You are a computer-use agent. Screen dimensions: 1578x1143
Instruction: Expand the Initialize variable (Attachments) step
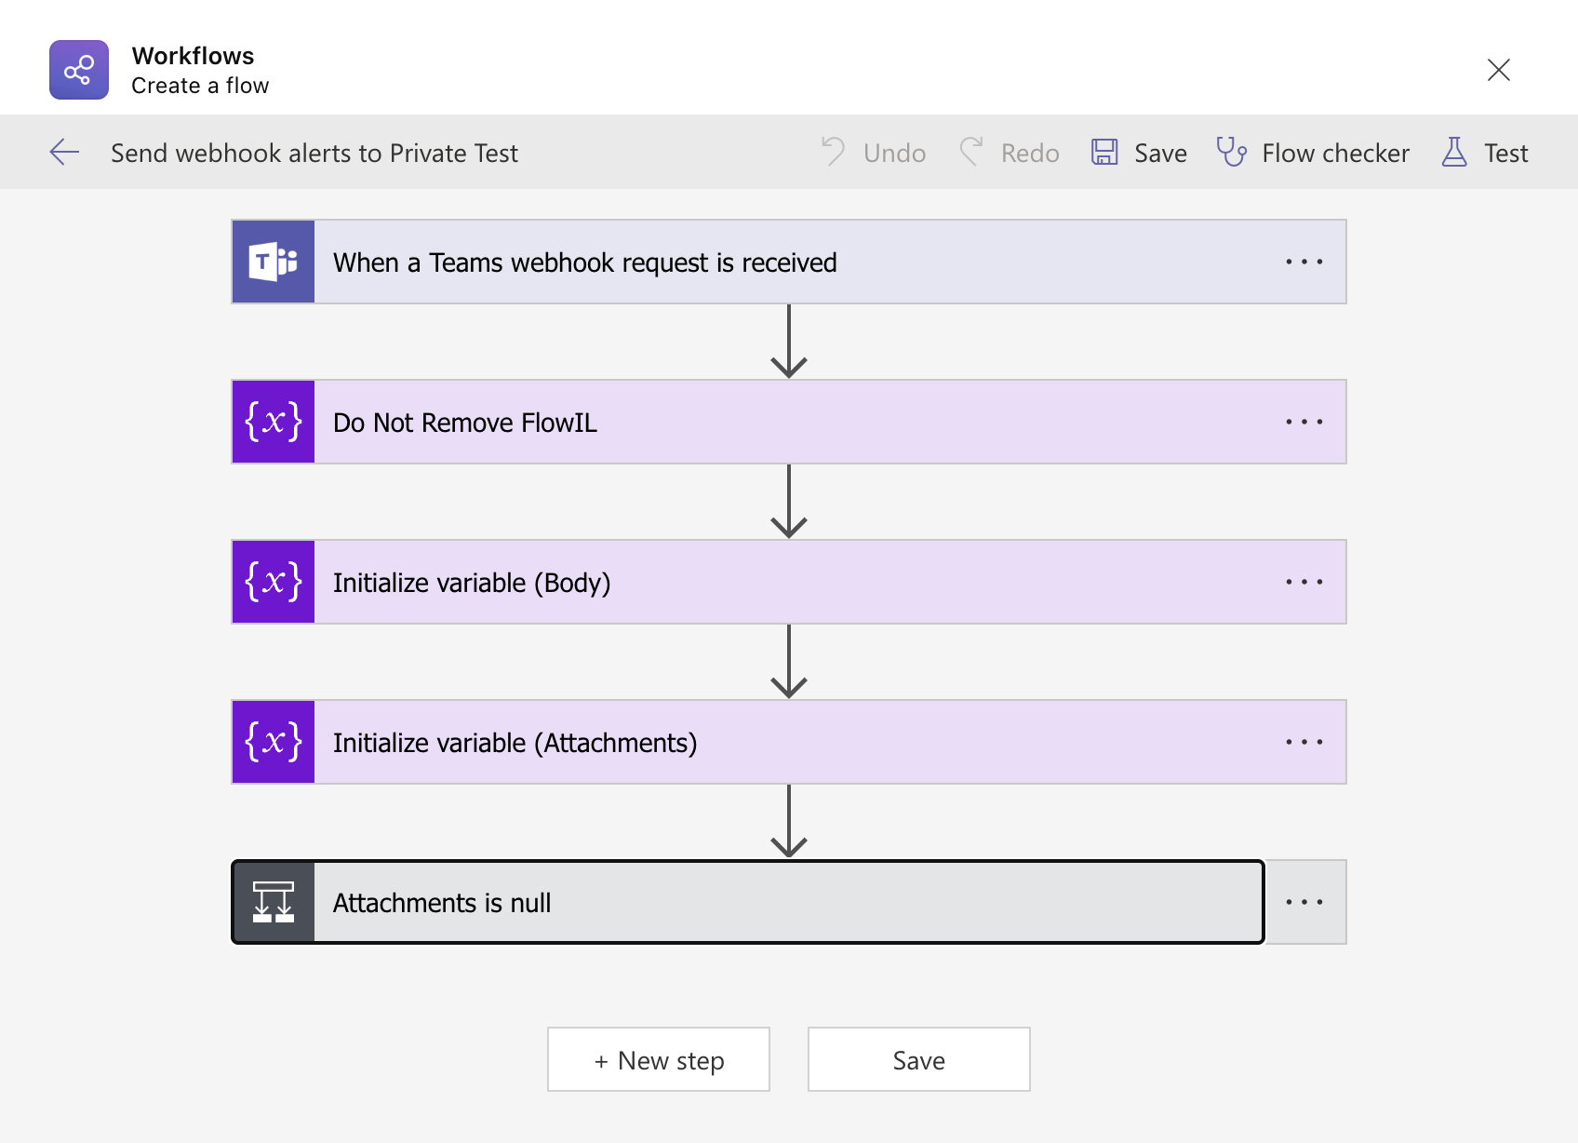pyautogui.click(x=744, y=743)
